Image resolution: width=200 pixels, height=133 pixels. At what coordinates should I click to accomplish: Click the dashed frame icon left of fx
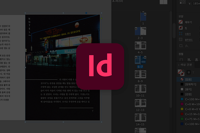pyautogui.click(x=181, y=45)
